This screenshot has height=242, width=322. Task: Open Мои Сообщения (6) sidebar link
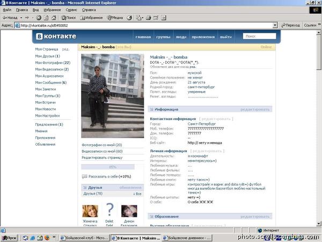point(51,82)
